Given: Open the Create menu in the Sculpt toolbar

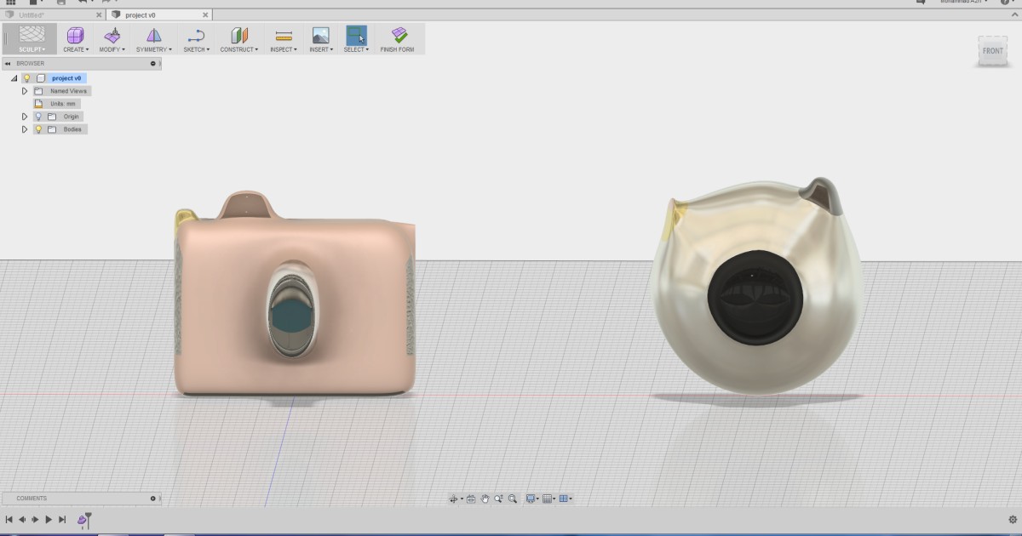Looking at the screenshot, I should click(x=75, y=38).
